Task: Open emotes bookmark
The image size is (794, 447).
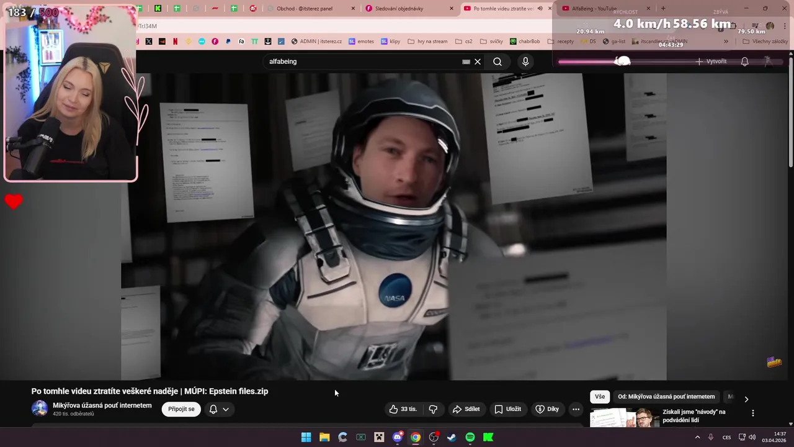Action: coord(361,42)
